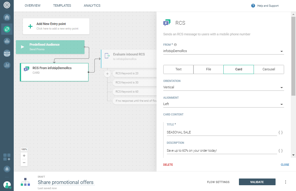Viewport: 296px width, 191px height.
Task: Click the Delete link in RCS panel
Action: click(168, 165)
